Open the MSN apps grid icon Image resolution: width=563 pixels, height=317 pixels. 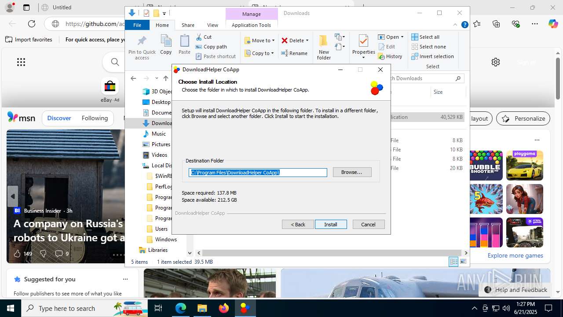[21, 62]
